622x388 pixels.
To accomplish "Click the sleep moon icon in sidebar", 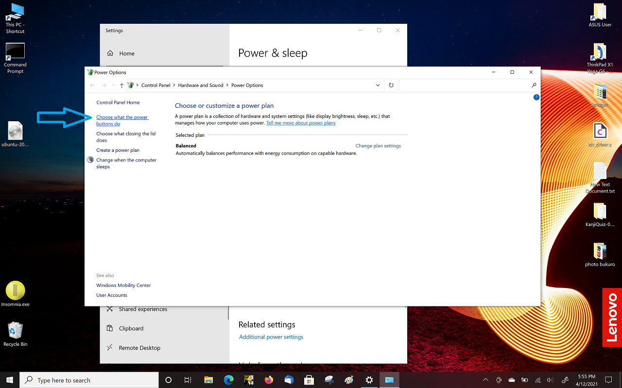I will point(90,160).
